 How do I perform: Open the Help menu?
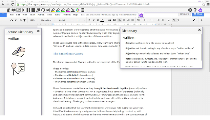[x=75, y=14]
